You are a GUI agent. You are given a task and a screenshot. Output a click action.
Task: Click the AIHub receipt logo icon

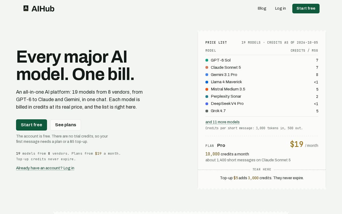pyautogui.click(x=26, y=9)
